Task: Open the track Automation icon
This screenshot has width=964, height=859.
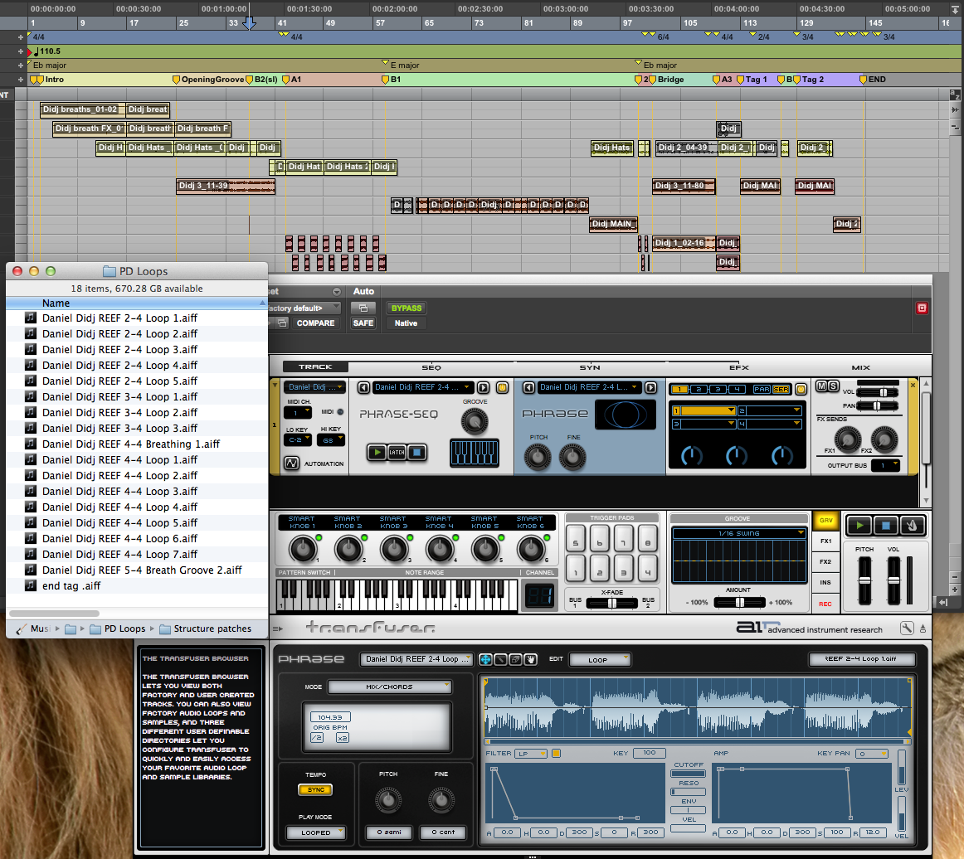Action: (x=291, y=463)
